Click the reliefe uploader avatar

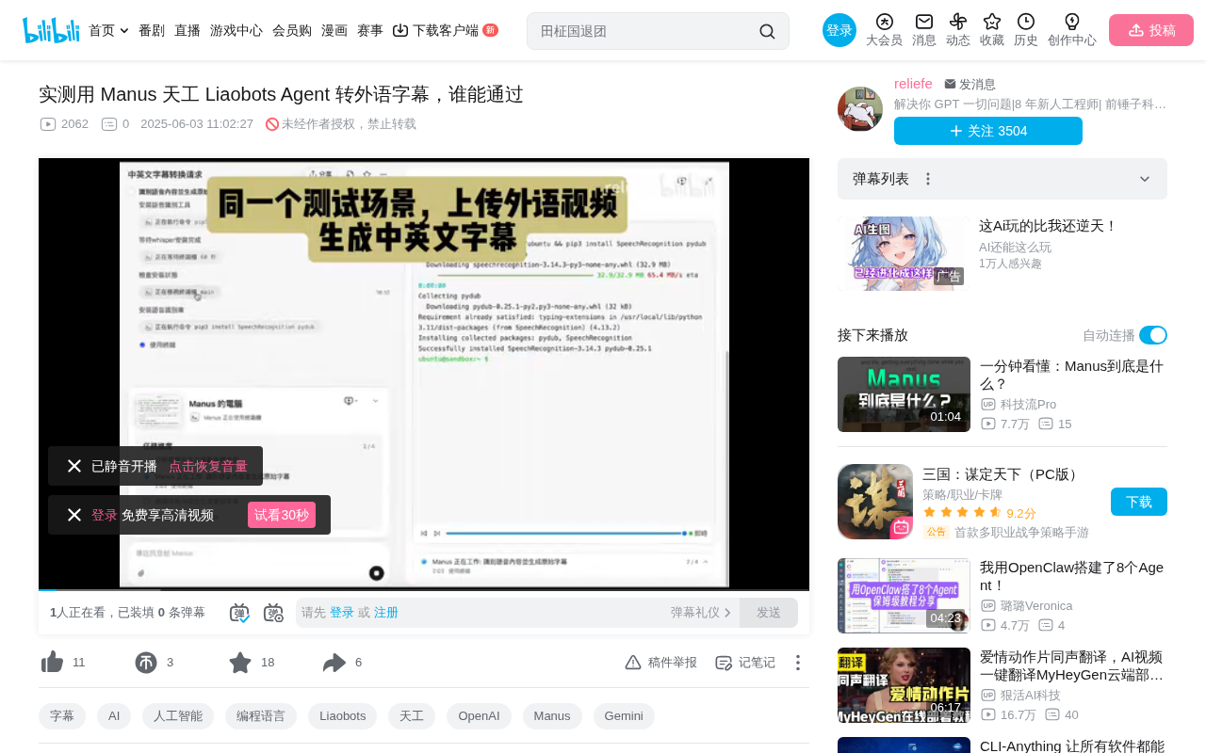[x=860, y=109]
